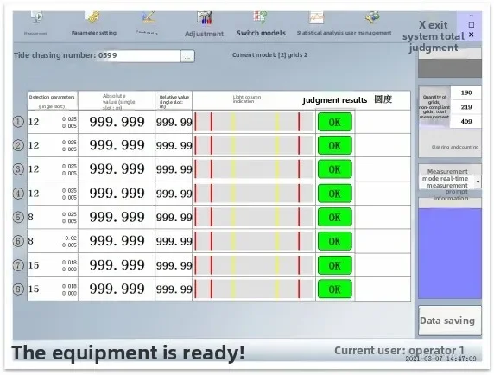Open the Parameter setting gears icon

pyautogui.click(x=93, y=17)
